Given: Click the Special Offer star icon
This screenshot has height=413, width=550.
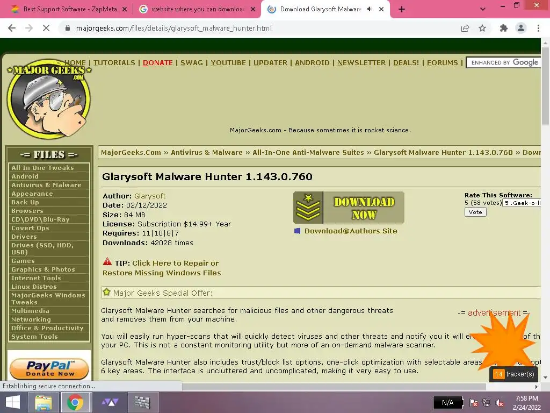Looking at the screenshot, I should click(x=107, y=292).
